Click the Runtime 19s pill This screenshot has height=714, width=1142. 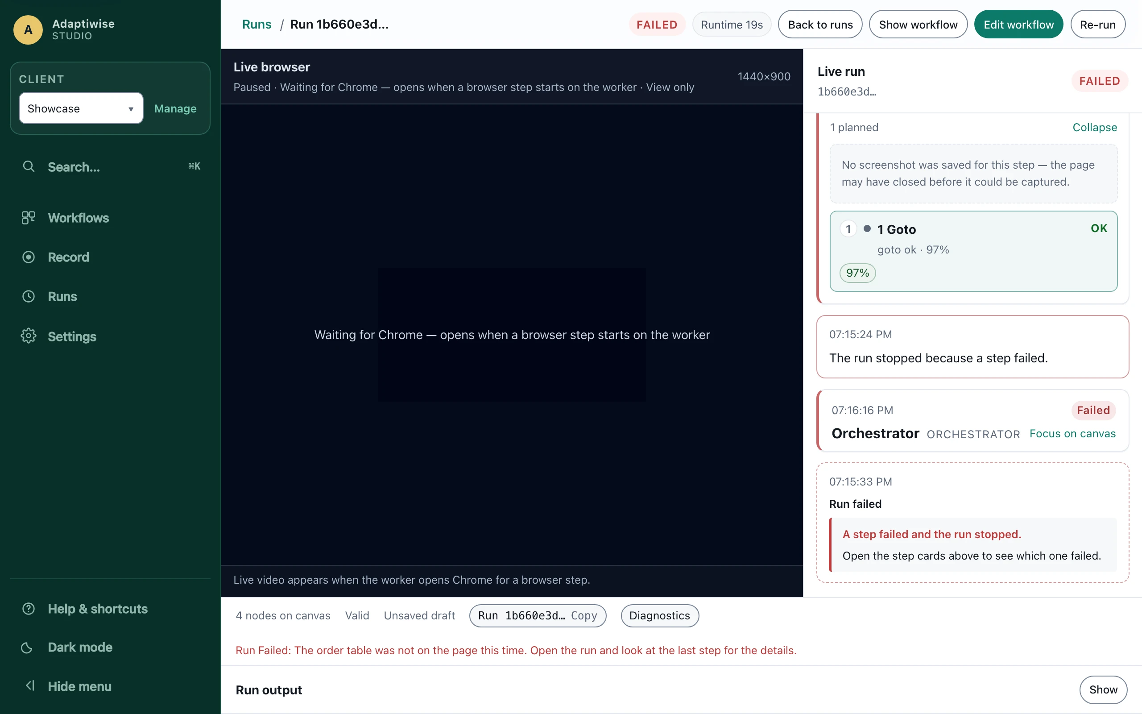pyautogui.click(x=732, y=24)
